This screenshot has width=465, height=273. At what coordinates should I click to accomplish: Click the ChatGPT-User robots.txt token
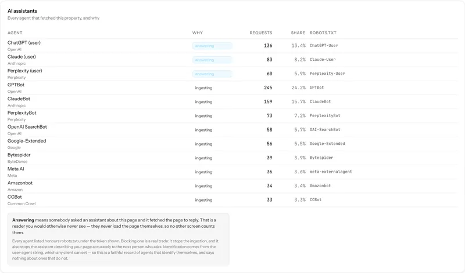point(324,46)
